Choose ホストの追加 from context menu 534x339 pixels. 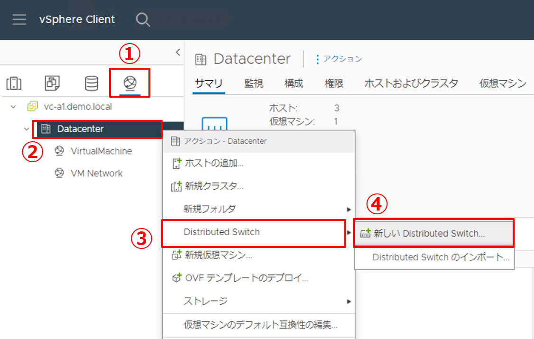pyautogui.click(x=213, y=164)
